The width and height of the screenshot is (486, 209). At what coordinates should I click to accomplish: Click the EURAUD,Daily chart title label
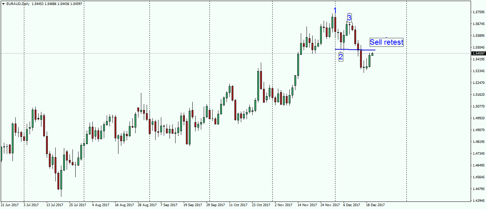tap(17, 3)
